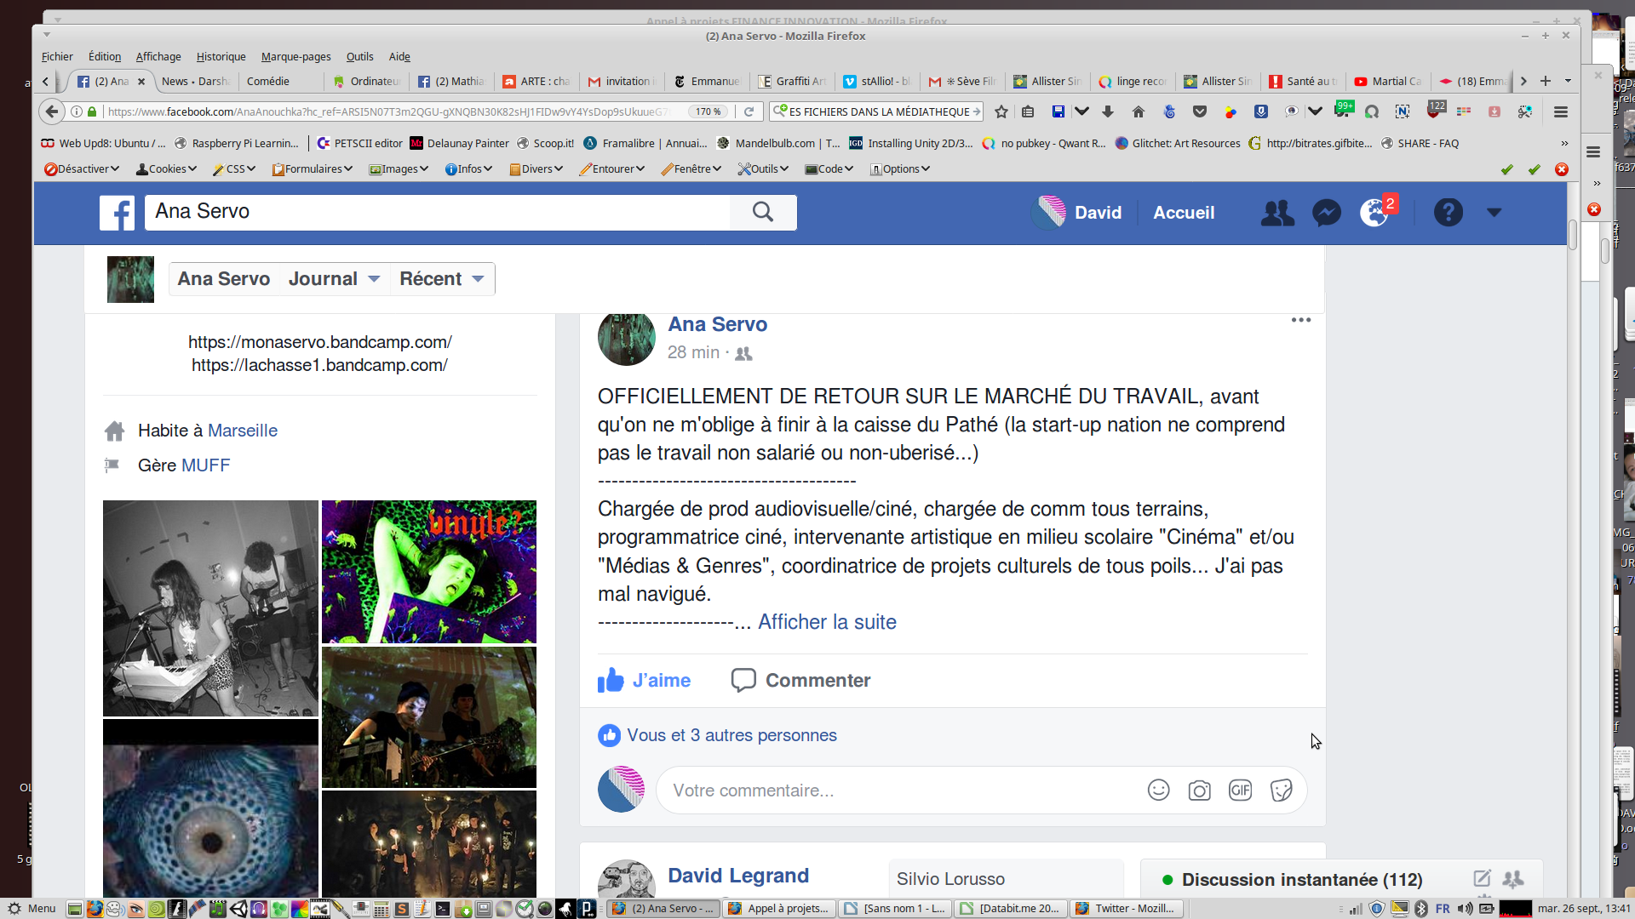Viewport: 1635px width, 919px height.
Task: Open the Marque-pages menu
Action: tap(295, 57)
